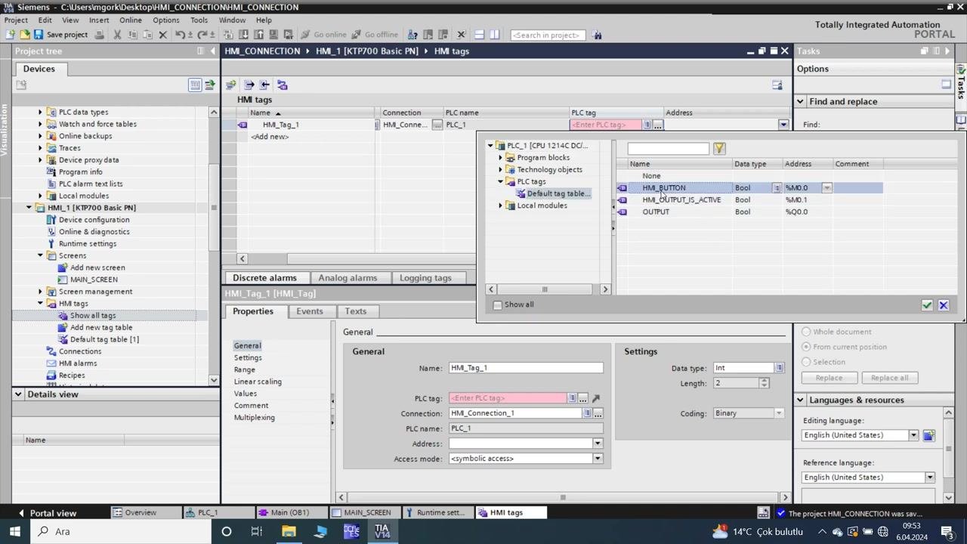
Task: Click the Undo arrow in the toolbar
Action: coord(180,35)
